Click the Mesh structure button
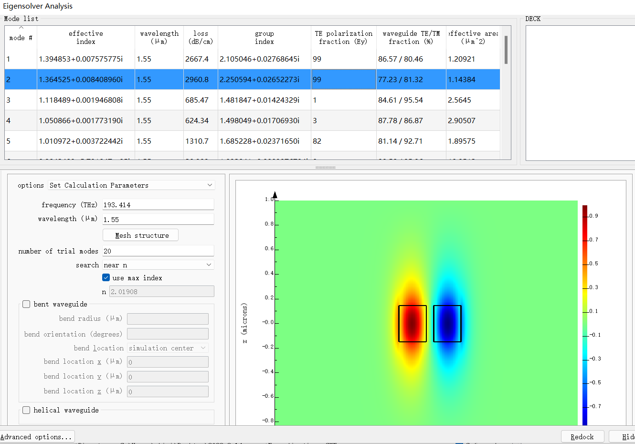This screenshot has width=635, height=444. (x=141, y=235)
